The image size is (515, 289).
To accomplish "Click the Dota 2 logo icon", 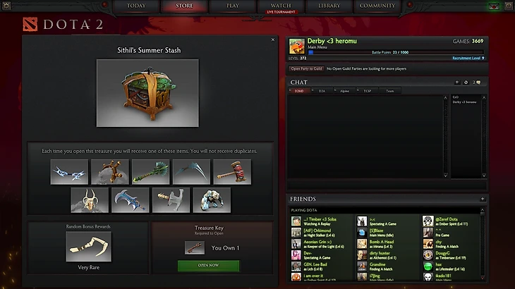I will (30, 24).
